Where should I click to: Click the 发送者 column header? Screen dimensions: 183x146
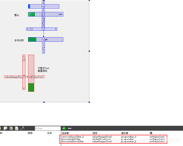click(66, 133)
